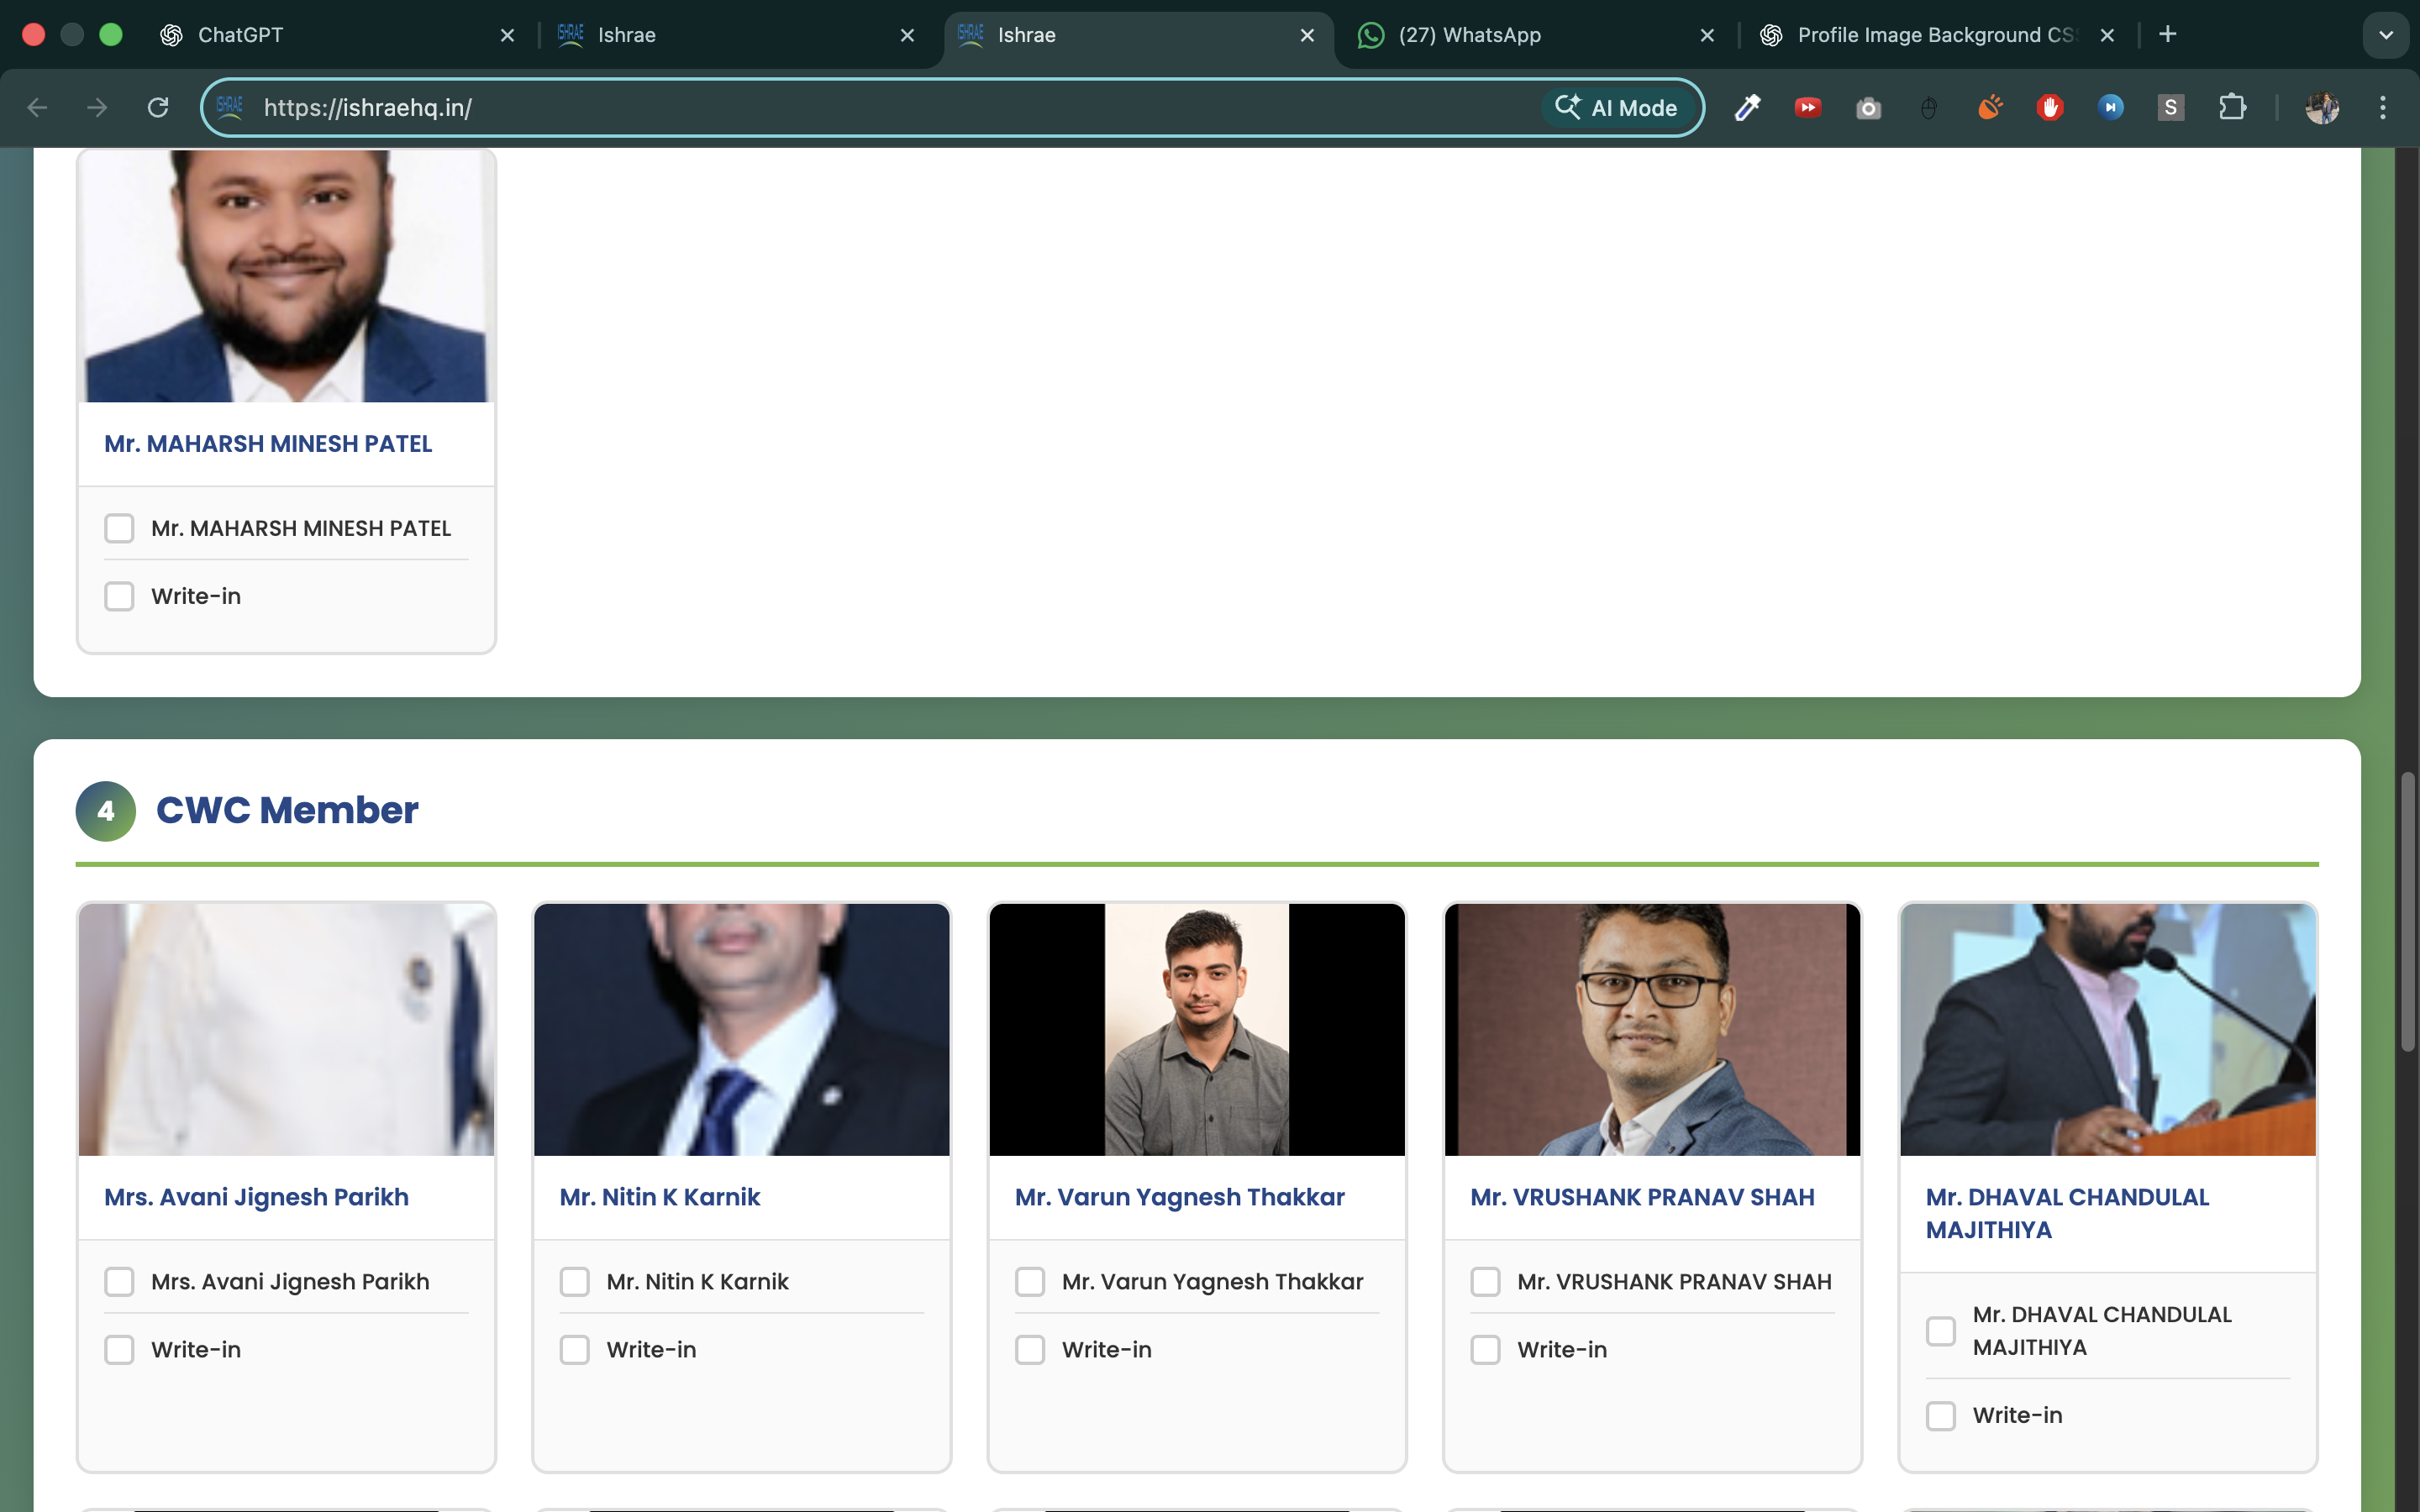Open the red YouTube-style extension icon
This screenshot has height=1512, width=2420.
point(1808,107)
